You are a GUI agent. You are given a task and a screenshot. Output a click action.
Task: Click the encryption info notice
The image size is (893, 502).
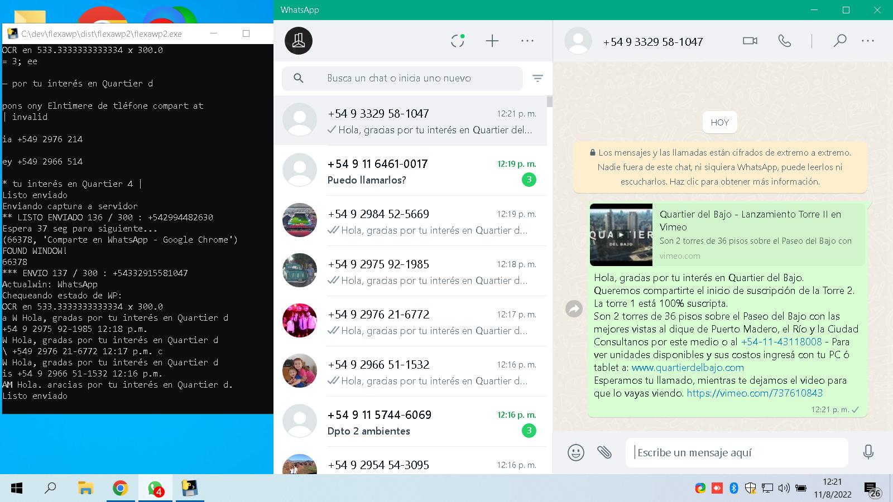(720, 167)
